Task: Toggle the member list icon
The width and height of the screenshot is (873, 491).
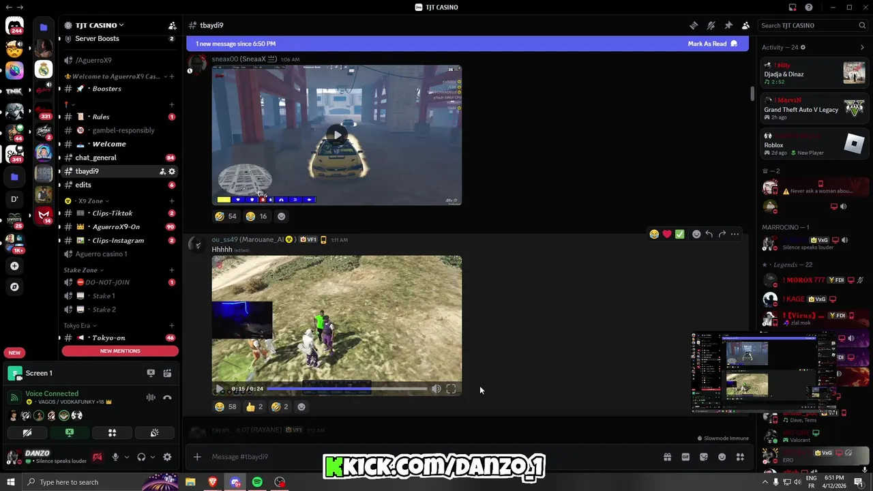Action: pos(745,25)
